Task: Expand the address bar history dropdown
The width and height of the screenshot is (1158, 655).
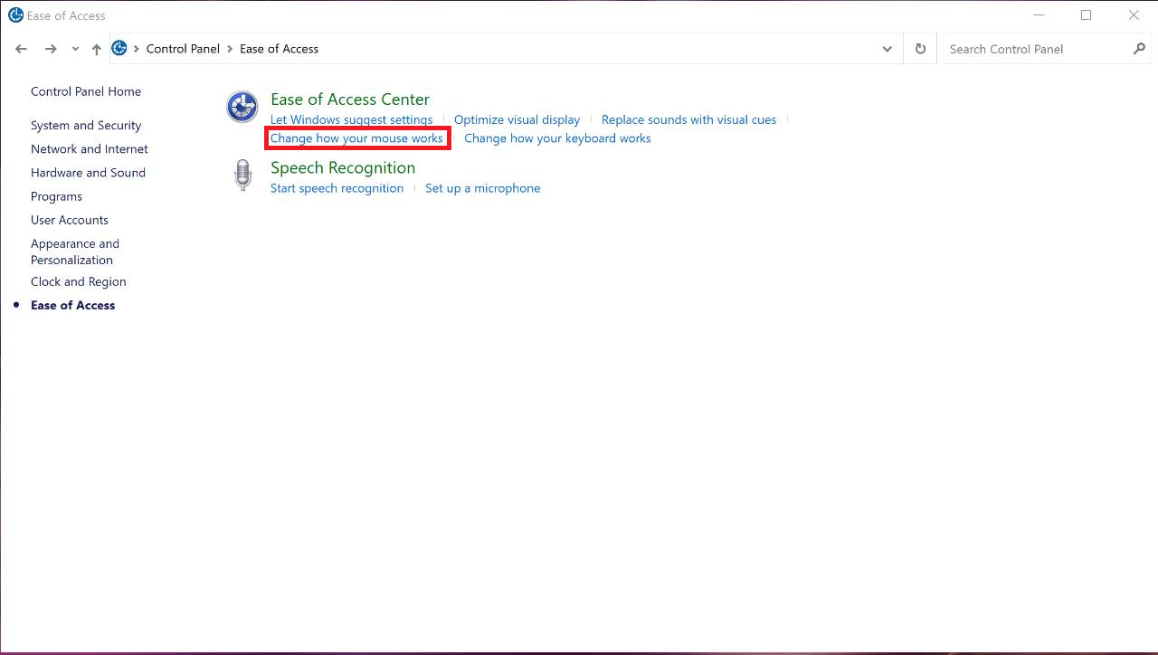Action: pos(887,49)
